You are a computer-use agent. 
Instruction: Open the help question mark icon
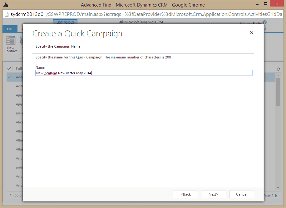click(x=265, y=23)
